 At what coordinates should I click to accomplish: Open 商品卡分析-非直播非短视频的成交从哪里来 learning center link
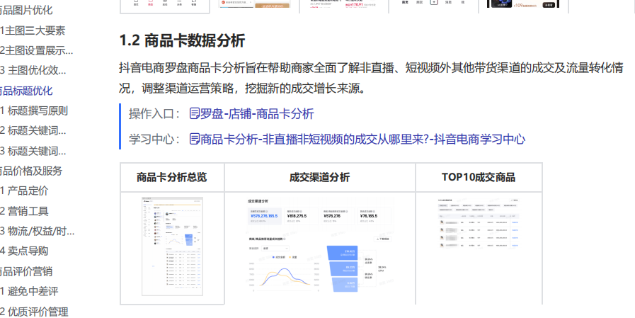click(362, 140)
